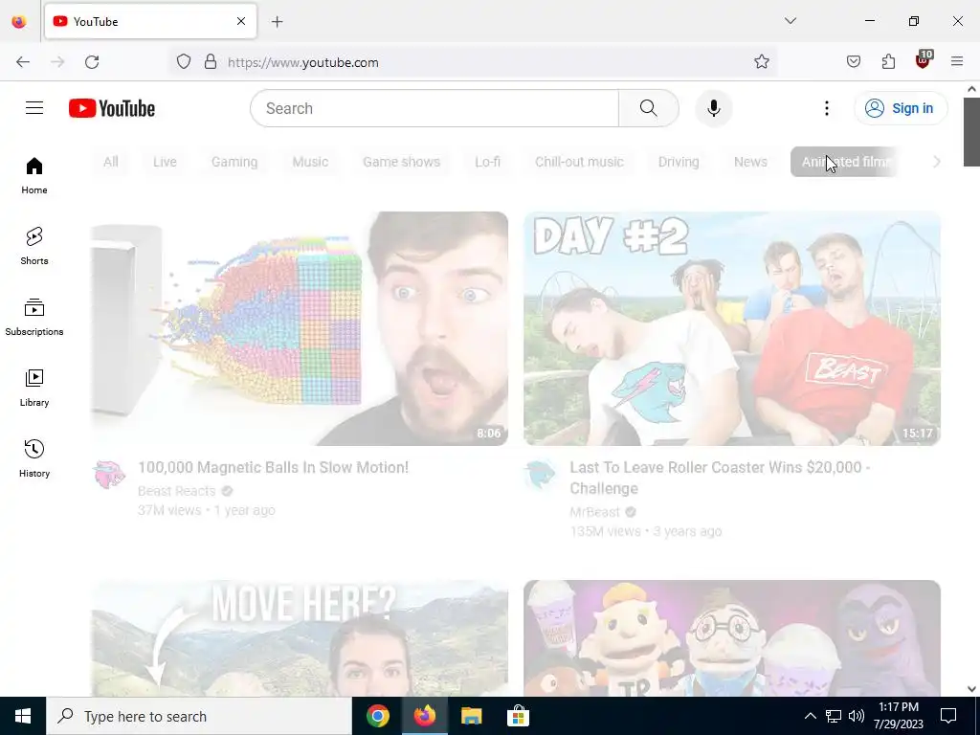Image resolution: width=980 pixels, height=735 pixels.
Task: Click the search magnifier button
Action: pyautogui.click(x=648, y=108)
